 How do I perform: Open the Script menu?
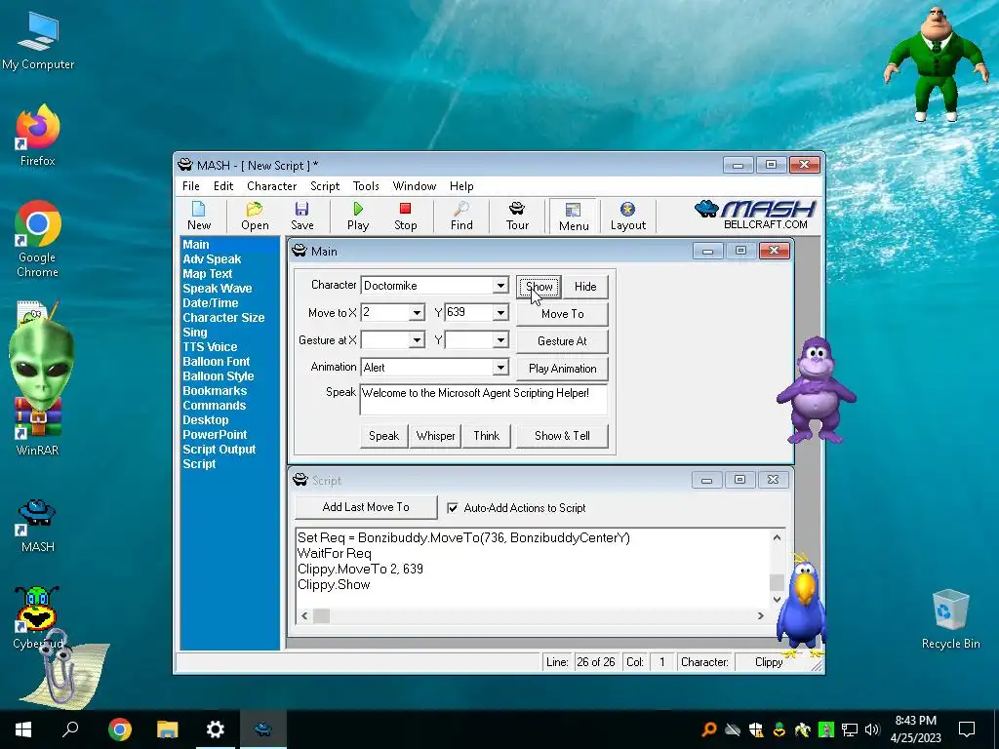point(325,186)
